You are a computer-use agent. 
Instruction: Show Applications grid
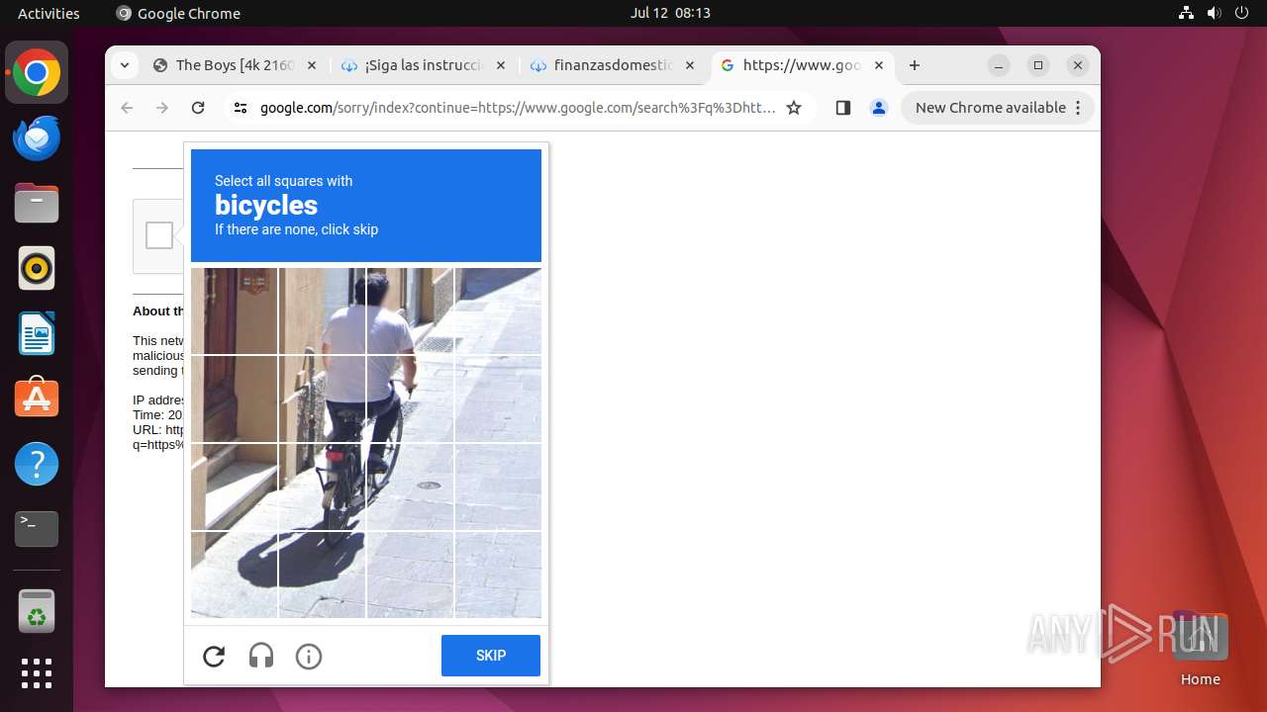[x=37, y=673]
